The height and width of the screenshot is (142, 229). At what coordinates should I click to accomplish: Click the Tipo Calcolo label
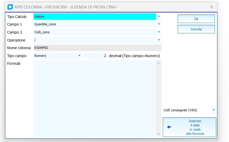pyautogui.click(x=17, y=17)
